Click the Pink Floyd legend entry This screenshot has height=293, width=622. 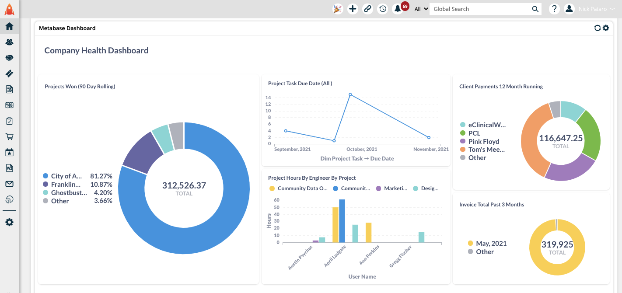tap(480, 141)
